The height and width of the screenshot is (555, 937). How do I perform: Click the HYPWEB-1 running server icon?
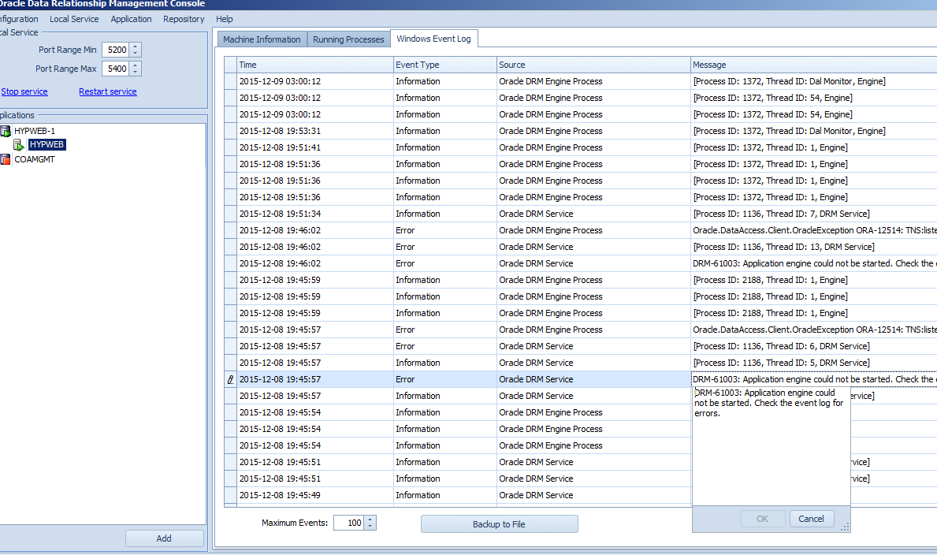(x=6, y=131)
